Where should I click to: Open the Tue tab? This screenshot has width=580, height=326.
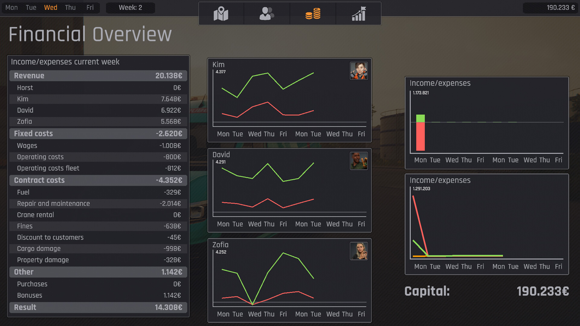(x=31, y=8)
